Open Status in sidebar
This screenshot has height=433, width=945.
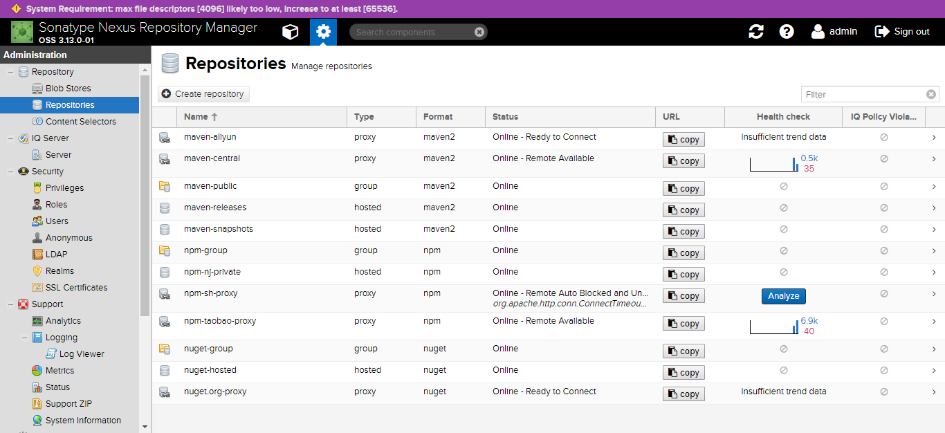[x=57, y=387]
